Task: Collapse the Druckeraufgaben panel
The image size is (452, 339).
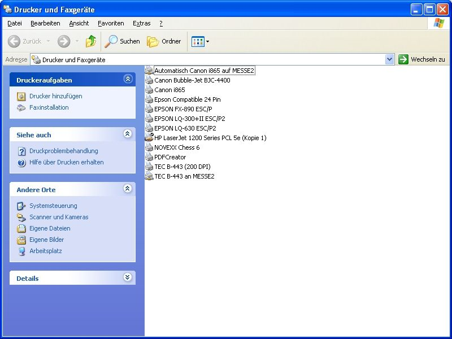Action: [x=128, y=79]
